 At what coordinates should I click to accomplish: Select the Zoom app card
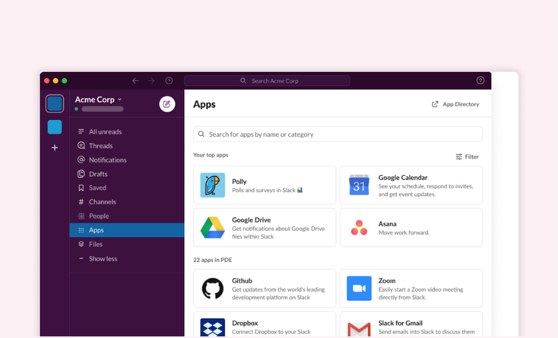411,288
